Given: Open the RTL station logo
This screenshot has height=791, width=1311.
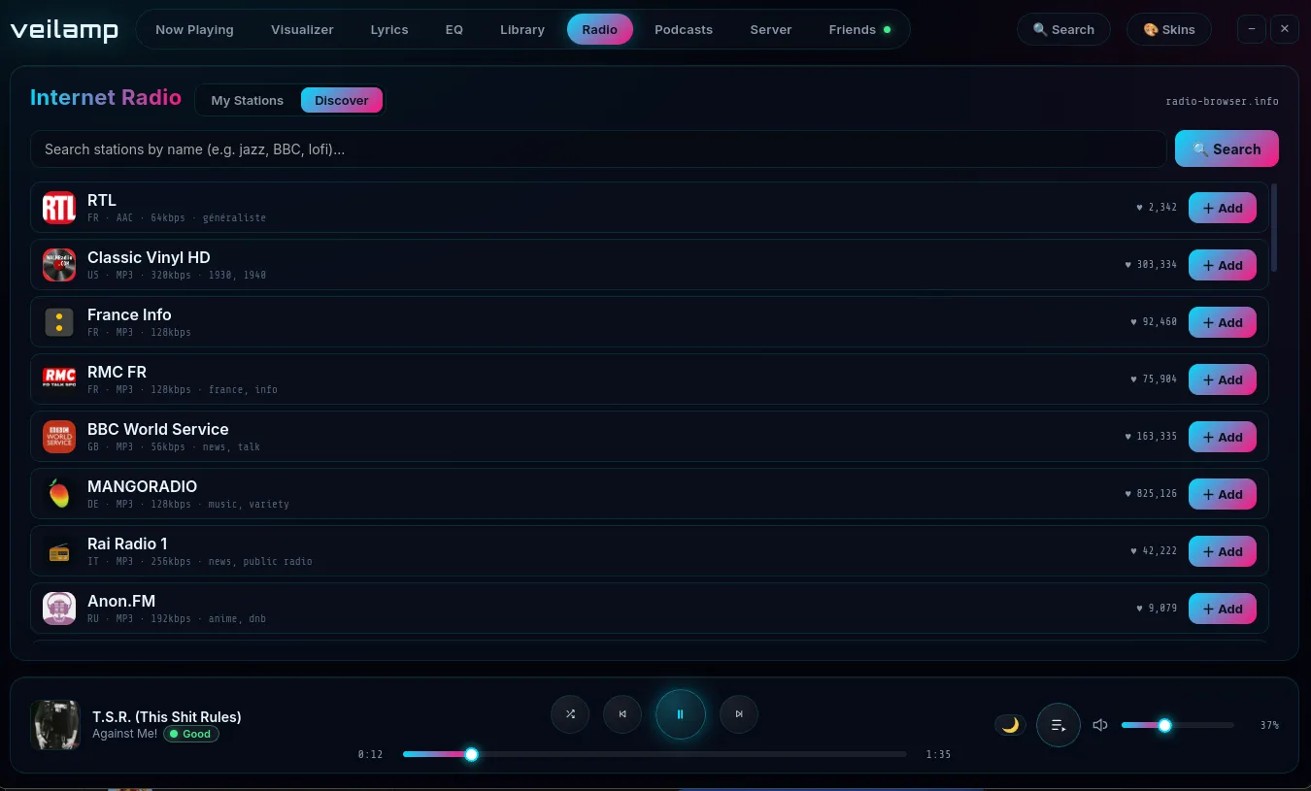Looking at the screenshot, I should [x=59, y=208].
